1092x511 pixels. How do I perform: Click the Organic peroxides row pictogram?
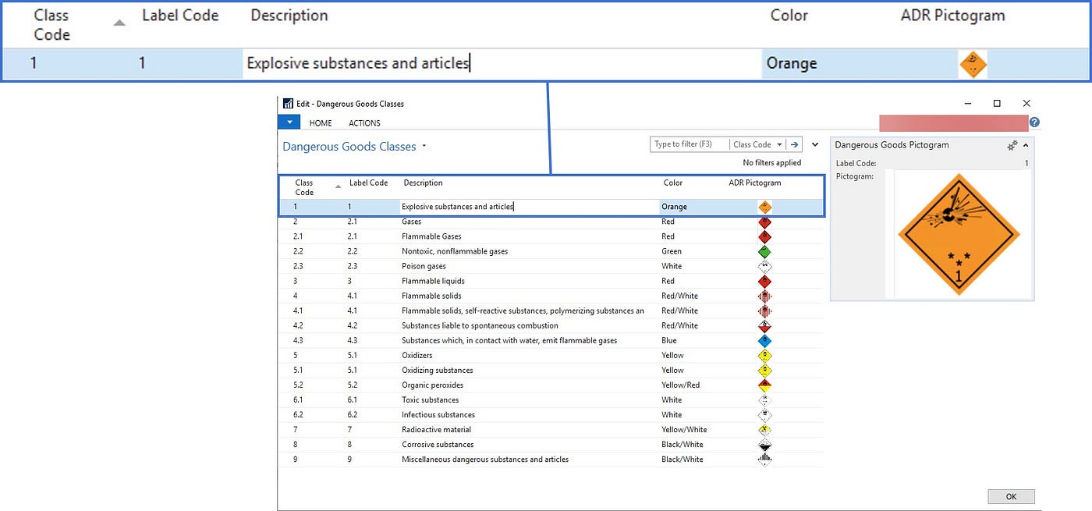(x=765, y=385)
